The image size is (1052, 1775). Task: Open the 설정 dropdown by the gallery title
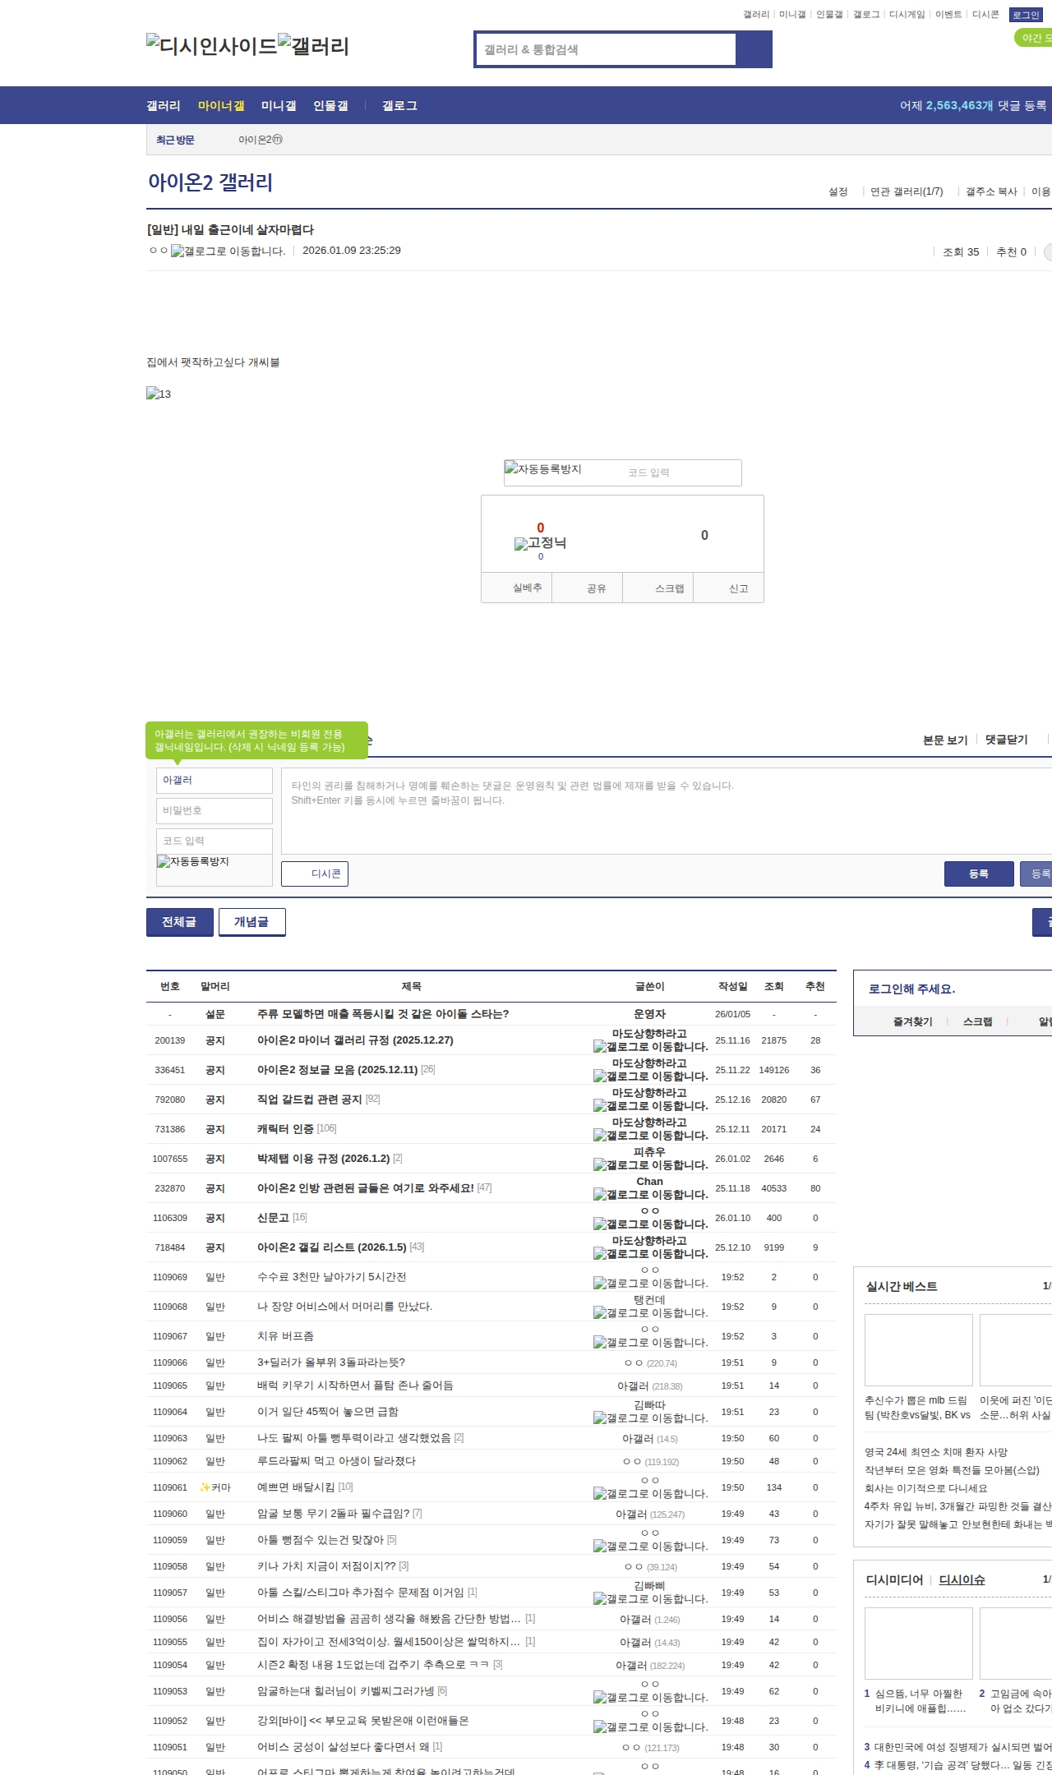838,191
